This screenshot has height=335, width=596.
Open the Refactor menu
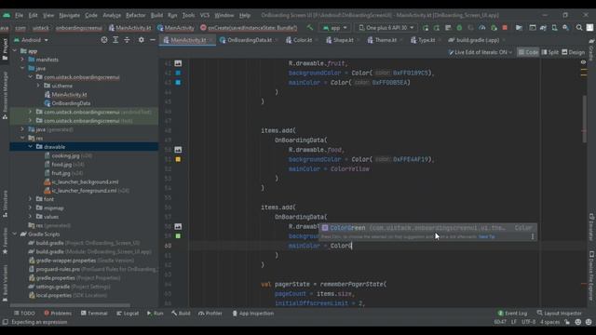[x=135, y=15]
